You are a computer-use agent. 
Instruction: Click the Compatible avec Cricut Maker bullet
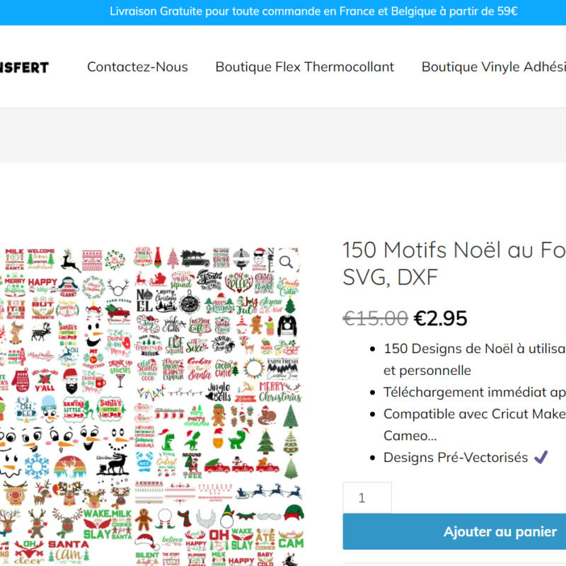click(x=474, y=424)
